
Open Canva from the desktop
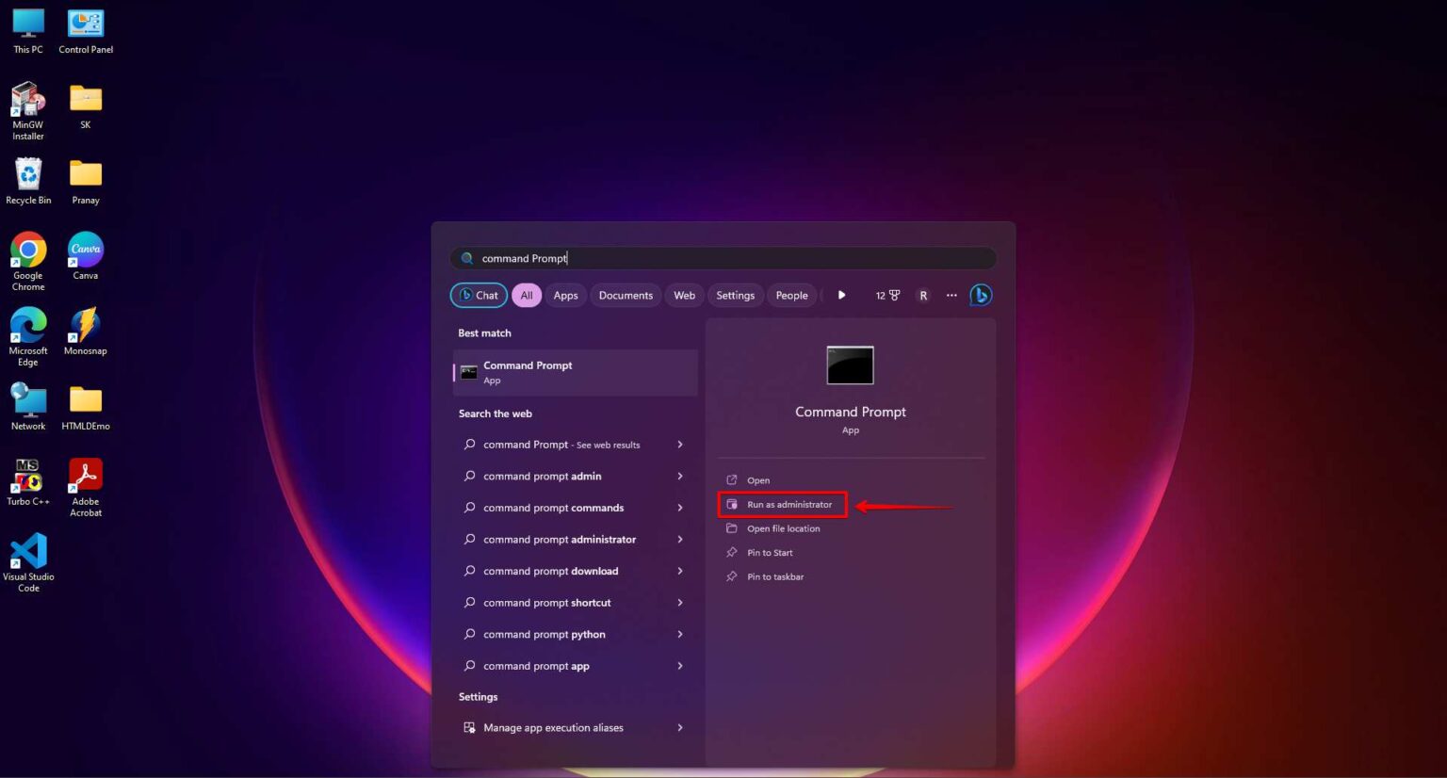85,250
